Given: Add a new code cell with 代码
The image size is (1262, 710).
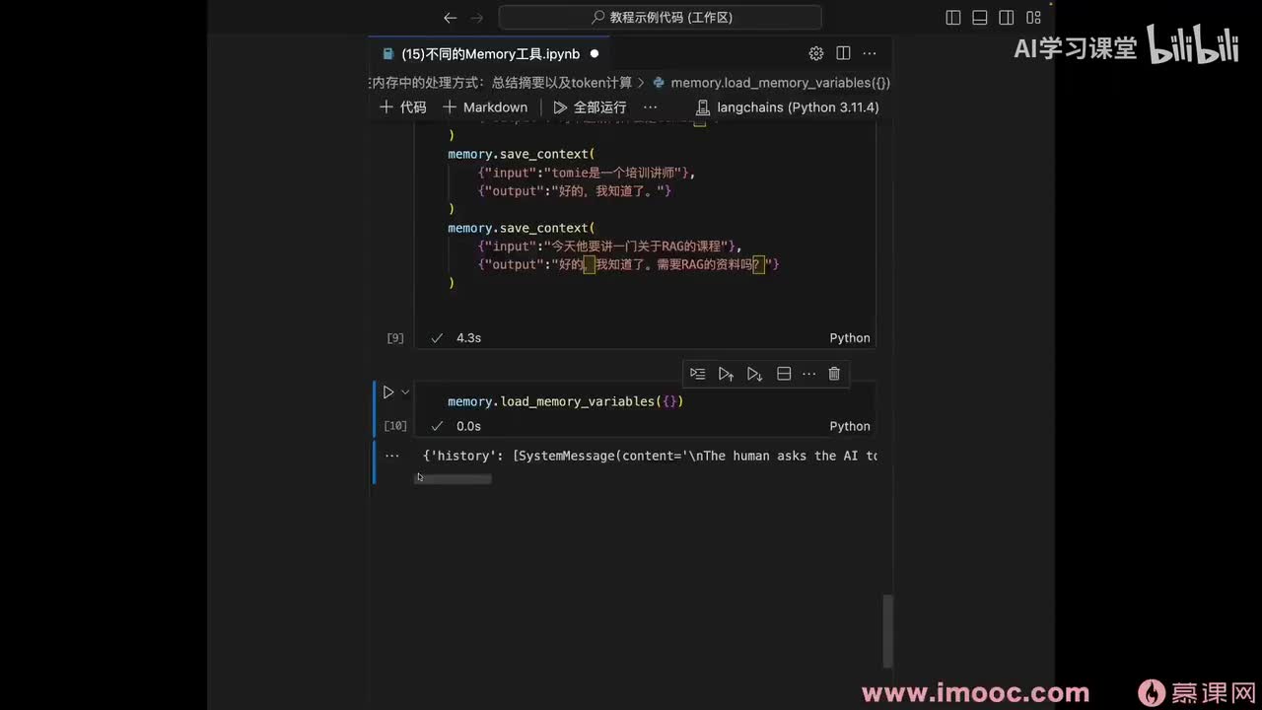Looking at the screenshot, I should click(x=403, y=106).
